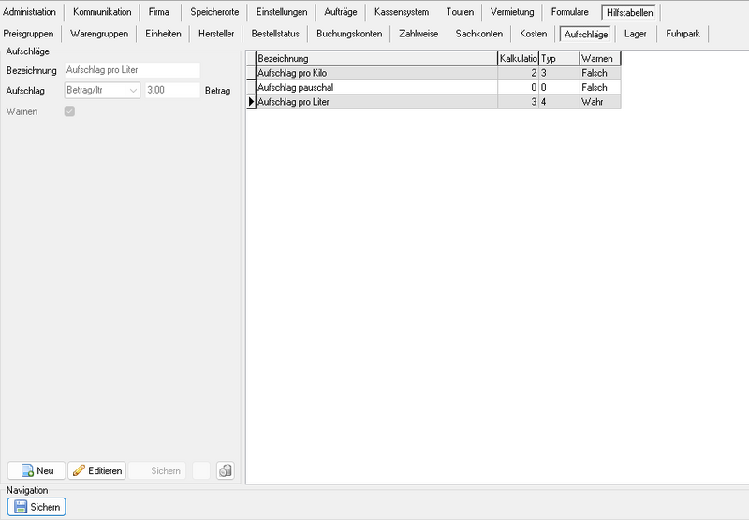
Task: Switch to the Administration tab
Action: coord(30,12)
